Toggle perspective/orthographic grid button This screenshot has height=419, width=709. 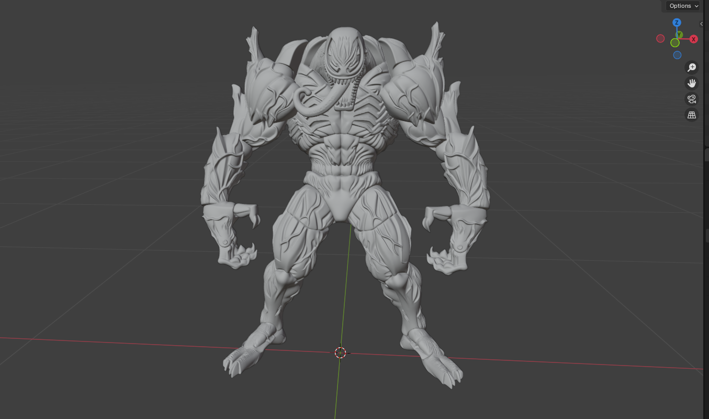coord(692,115)
